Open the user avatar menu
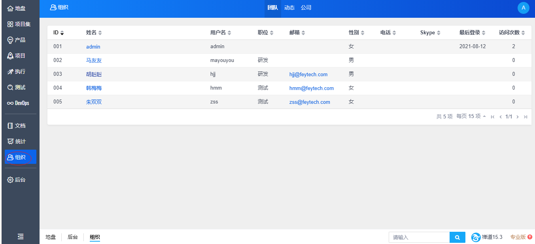Image resolution: width=535 pixels, height=244 pixels. pos(523,8)
